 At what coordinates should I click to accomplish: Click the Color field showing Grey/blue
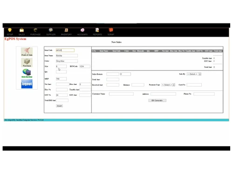(x=67, y=61)
